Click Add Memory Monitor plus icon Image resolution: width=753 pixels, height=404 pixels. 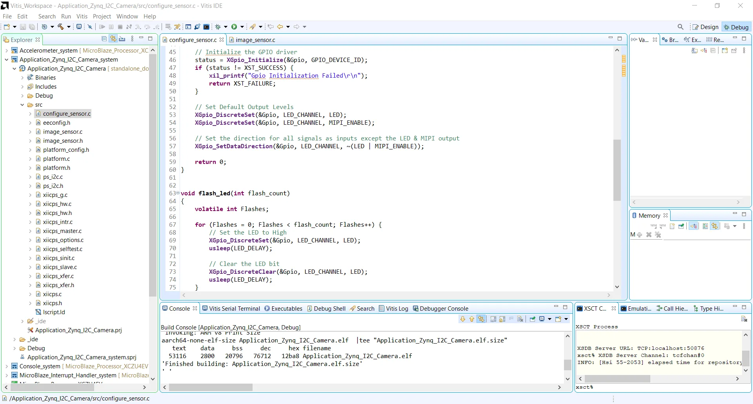click(640, 235)
